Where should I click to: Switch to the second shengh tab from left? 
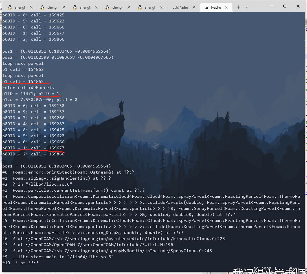pos(53,7)
